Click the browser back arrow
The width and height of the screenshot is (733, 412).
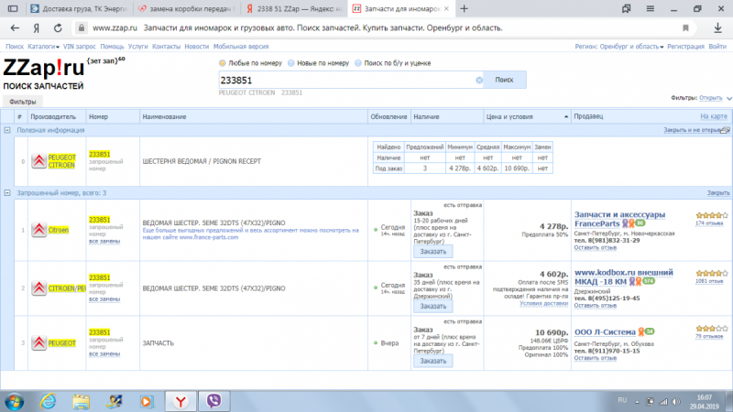tap(13, 27)
